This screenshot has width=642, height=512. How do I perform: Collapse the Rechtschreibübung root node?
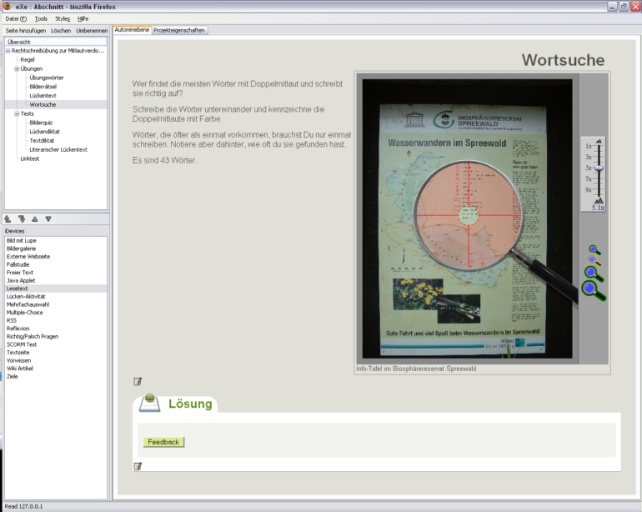click(x=8, y=51)
